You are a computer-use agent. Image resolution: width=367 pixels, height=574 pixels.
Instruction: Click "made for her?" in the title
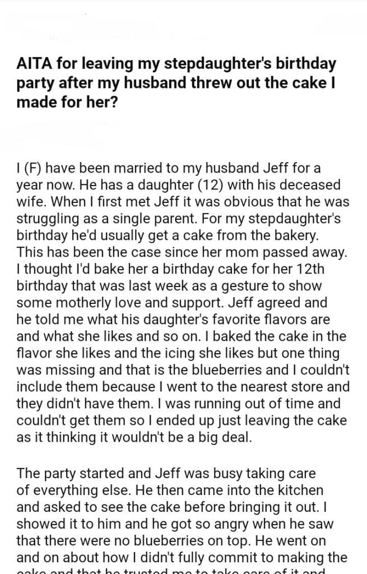(67, 103)
